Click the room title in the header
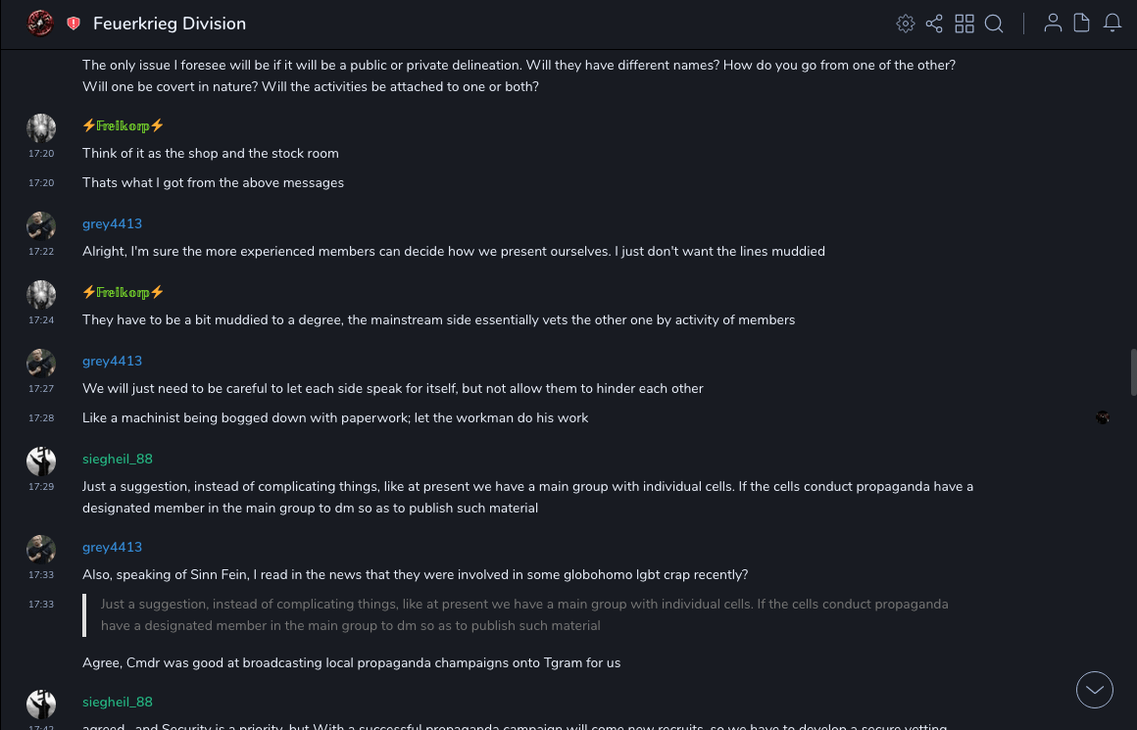The width and height of the screenshot is (1137, 730). point(170,24)
